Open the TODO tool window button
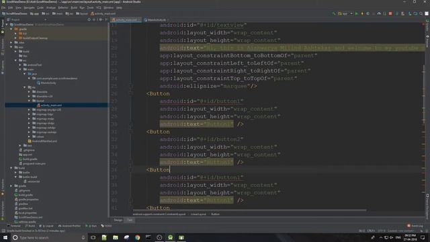 click(106, 226)
